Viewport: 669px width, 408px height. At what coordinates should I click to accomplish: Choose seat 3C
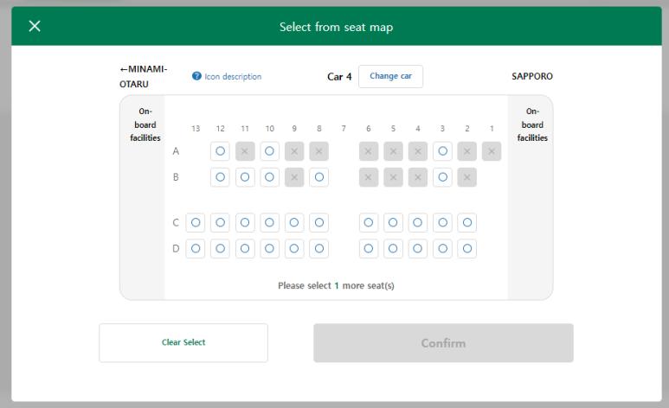tap(442, 222)
